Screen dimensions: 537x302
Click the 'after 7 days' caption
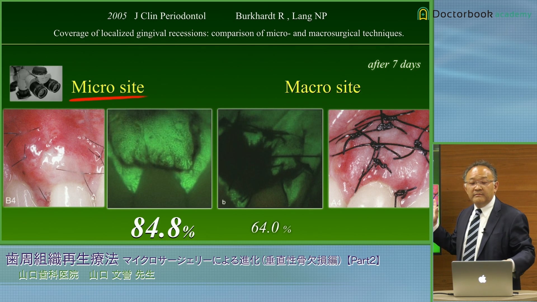394,64
